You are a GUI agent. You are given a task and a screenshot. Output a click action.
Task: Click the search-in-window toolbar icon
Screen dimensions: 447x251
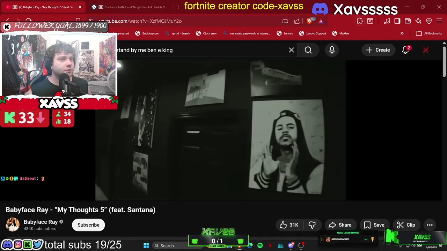point(370,21)
